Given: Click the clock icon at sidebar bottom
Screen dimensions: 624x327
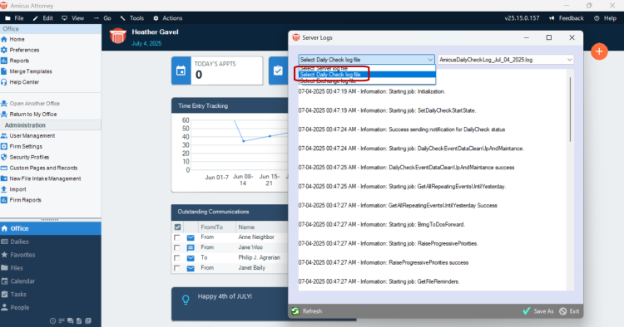Looking at the screenshot, I should [x=52, y=320].
